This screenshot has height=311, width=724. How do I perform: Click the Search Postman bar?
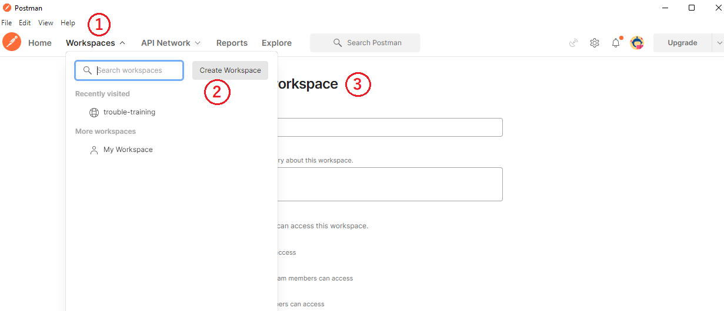pyautogui.click(x=365, y=43)
